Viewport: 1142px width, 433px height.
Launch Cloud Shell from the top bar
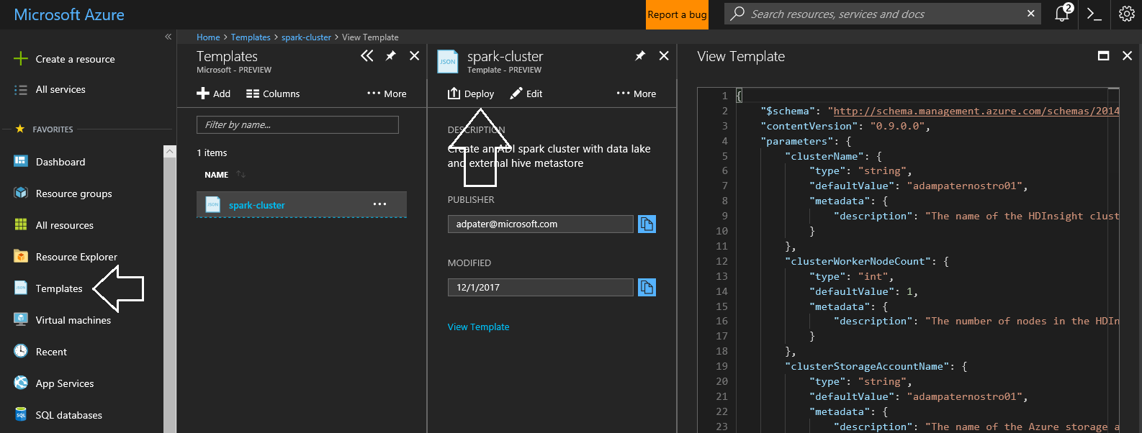pyautogui.click(x=1094, y=14)
